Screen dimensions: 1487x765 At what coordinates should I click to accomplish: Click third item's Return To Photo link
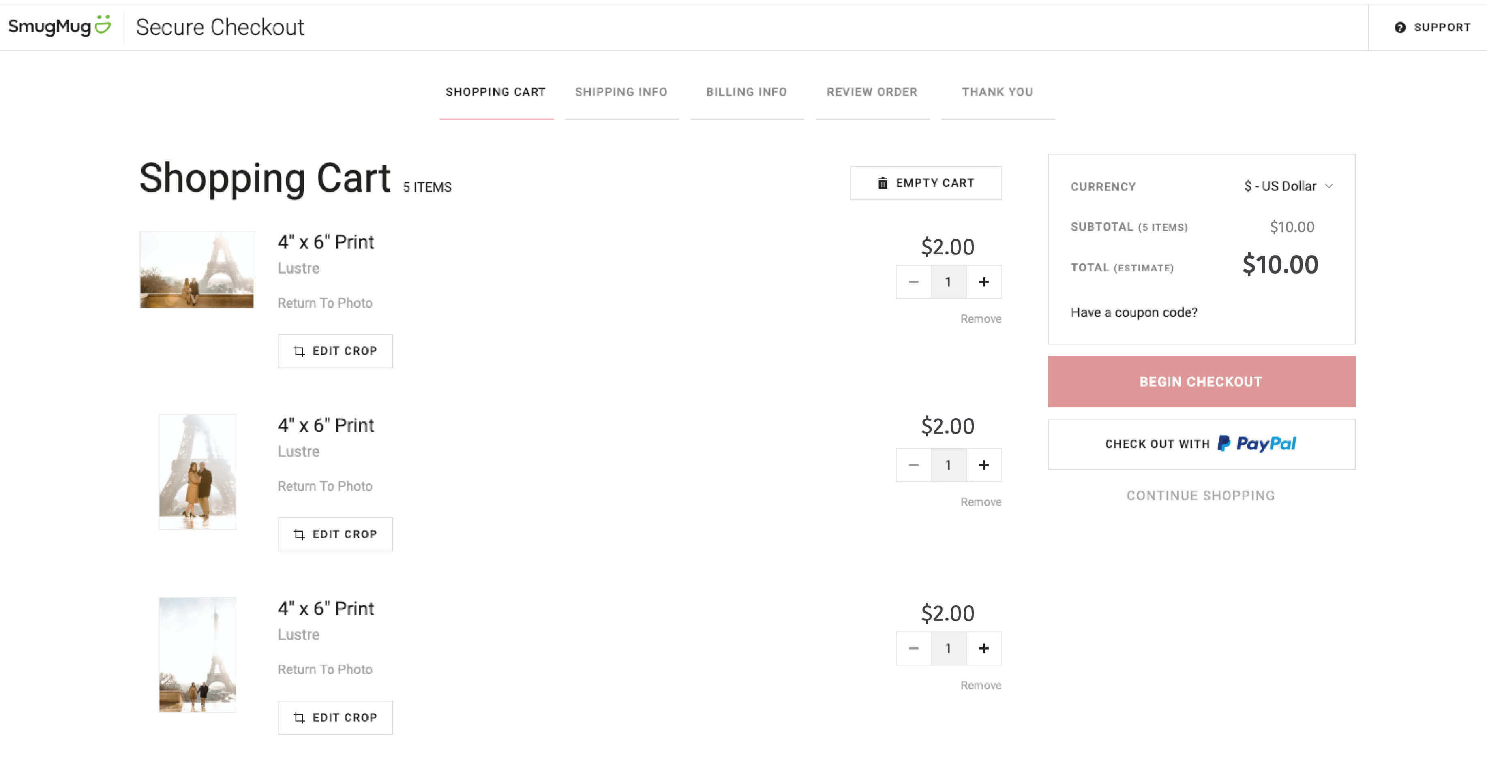click(x=325, y=669)
